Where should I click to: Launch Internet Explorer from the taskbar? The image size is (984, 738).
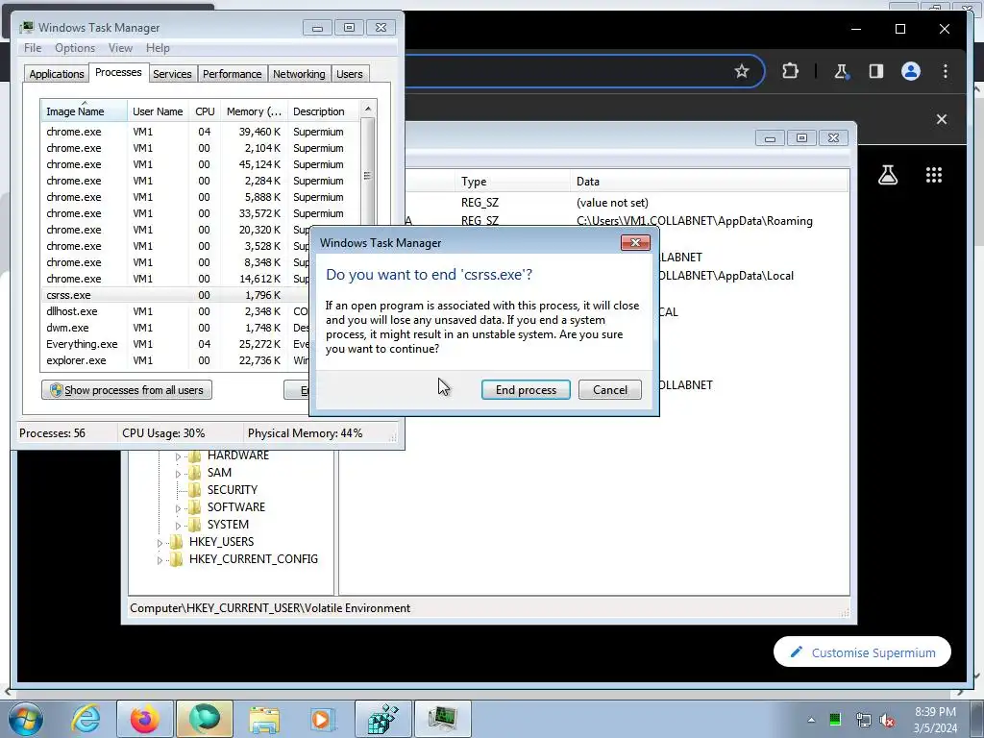[x=86, y=719]
